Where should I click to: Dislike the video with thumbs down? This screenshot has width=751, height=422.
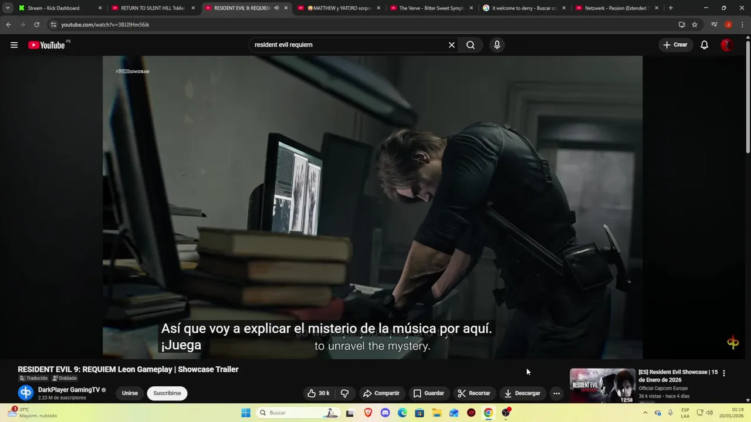click(345, 393)
